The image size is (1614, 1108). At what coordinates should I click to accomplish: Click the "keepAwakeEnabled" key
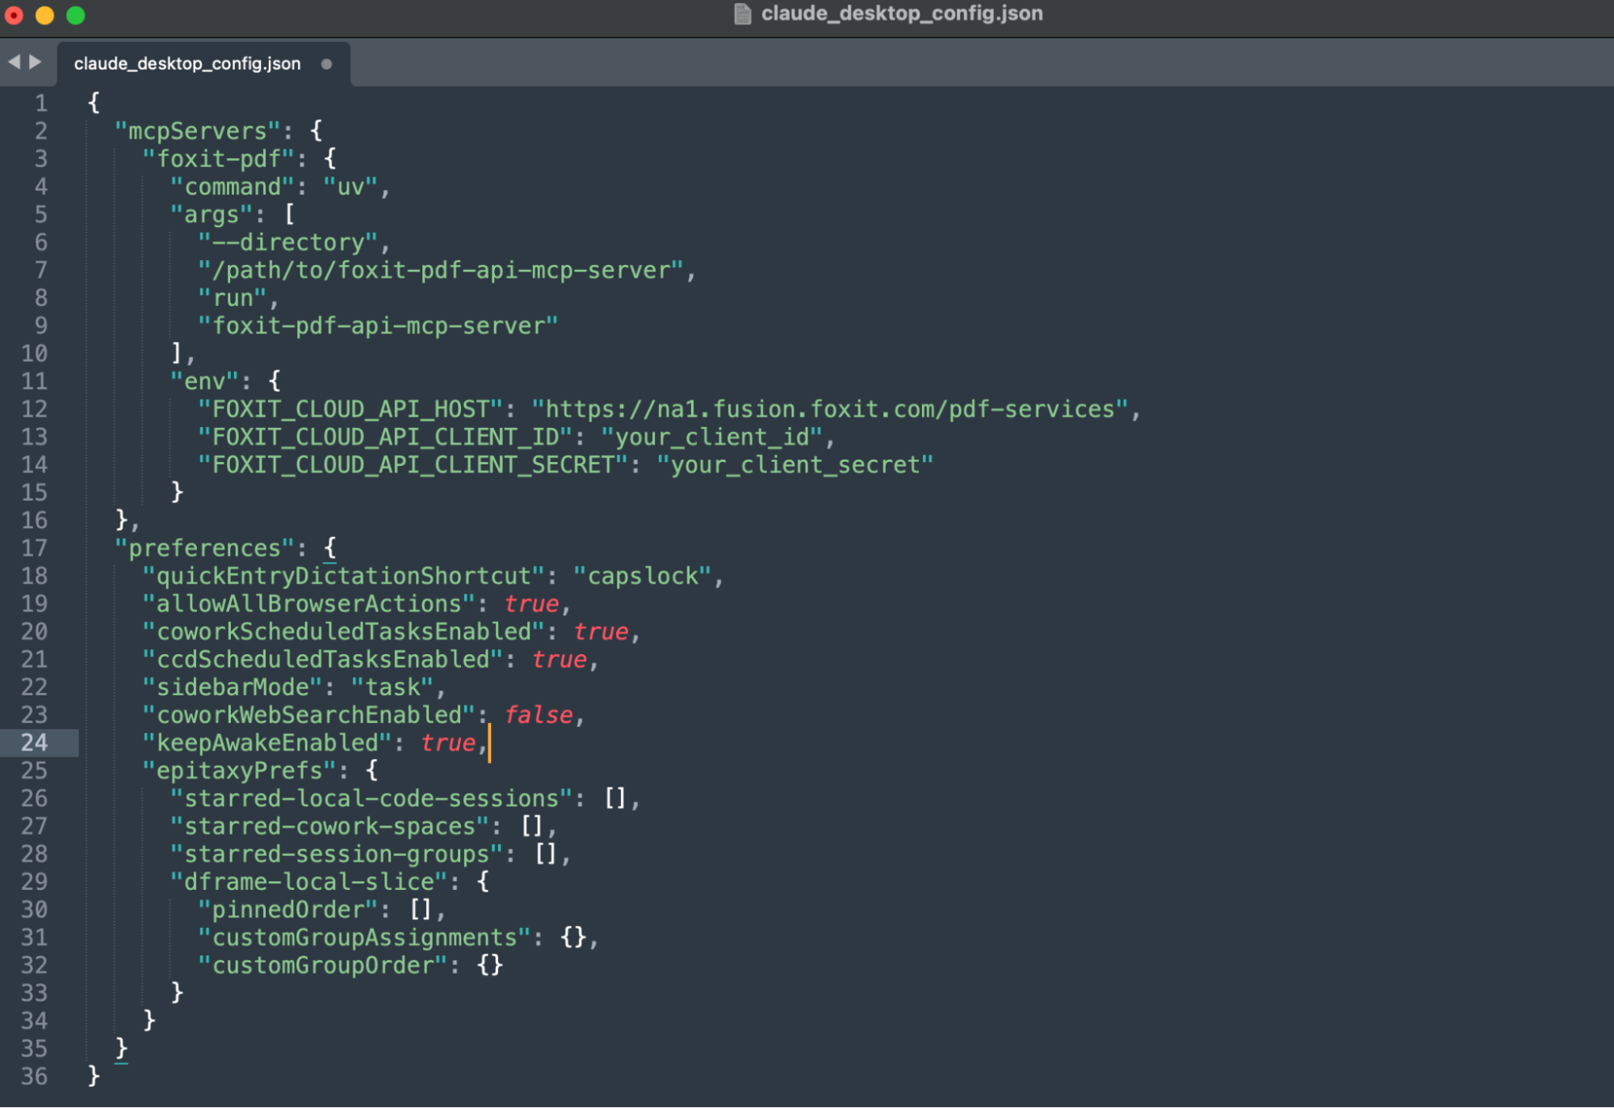(x=267, y=743)
